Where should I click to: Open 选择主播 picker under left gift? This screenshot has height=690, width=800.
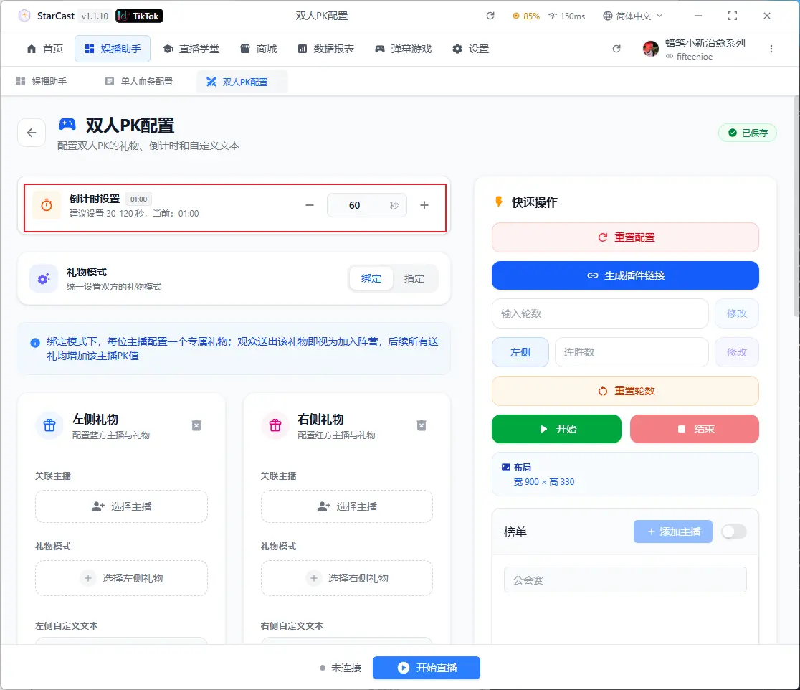[x=121, y=506]
